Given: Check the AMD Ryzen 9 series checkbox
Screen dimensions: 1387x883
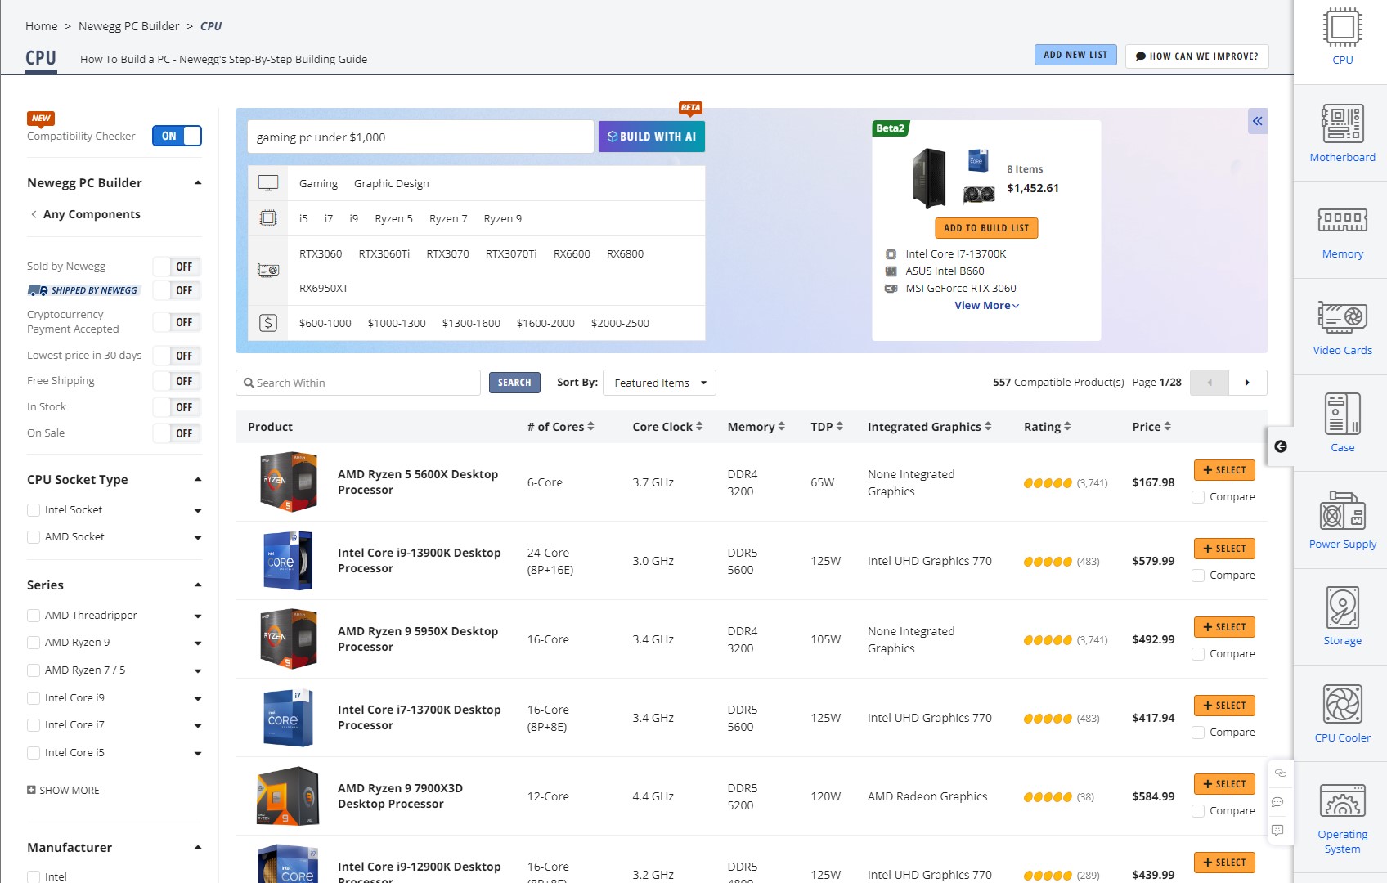Looking at the screenshot, I should point(34,643).
